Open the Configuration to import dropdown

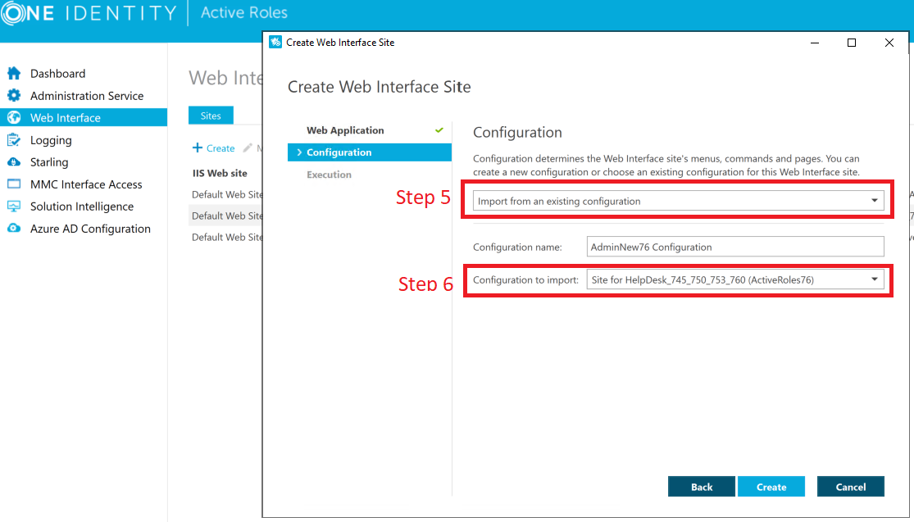coord(735,279)
